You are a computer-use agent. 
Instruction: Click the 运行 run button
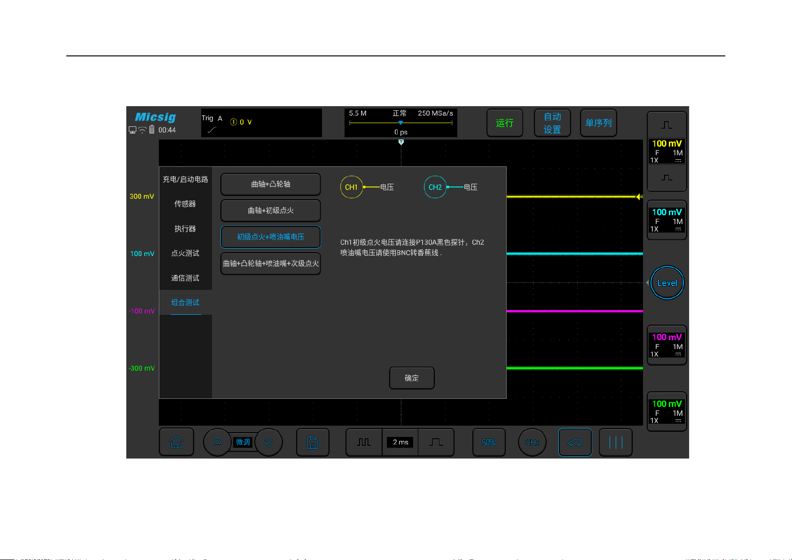(x=505, y=123)
